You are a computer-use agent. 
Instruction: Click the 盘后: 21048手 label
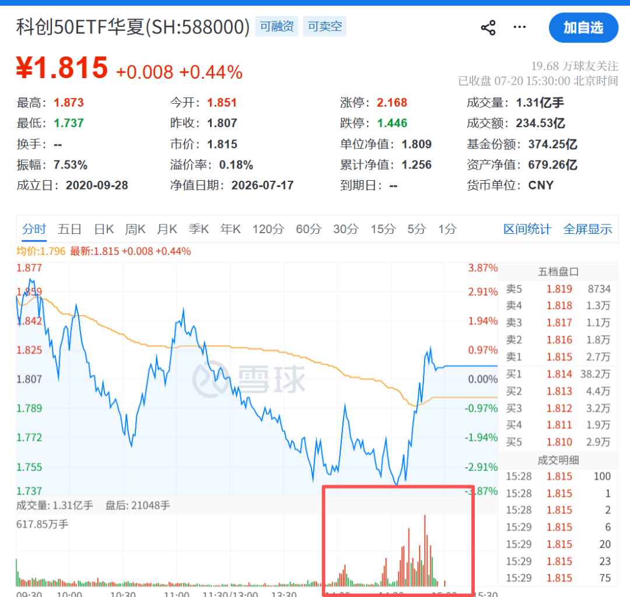138,505
